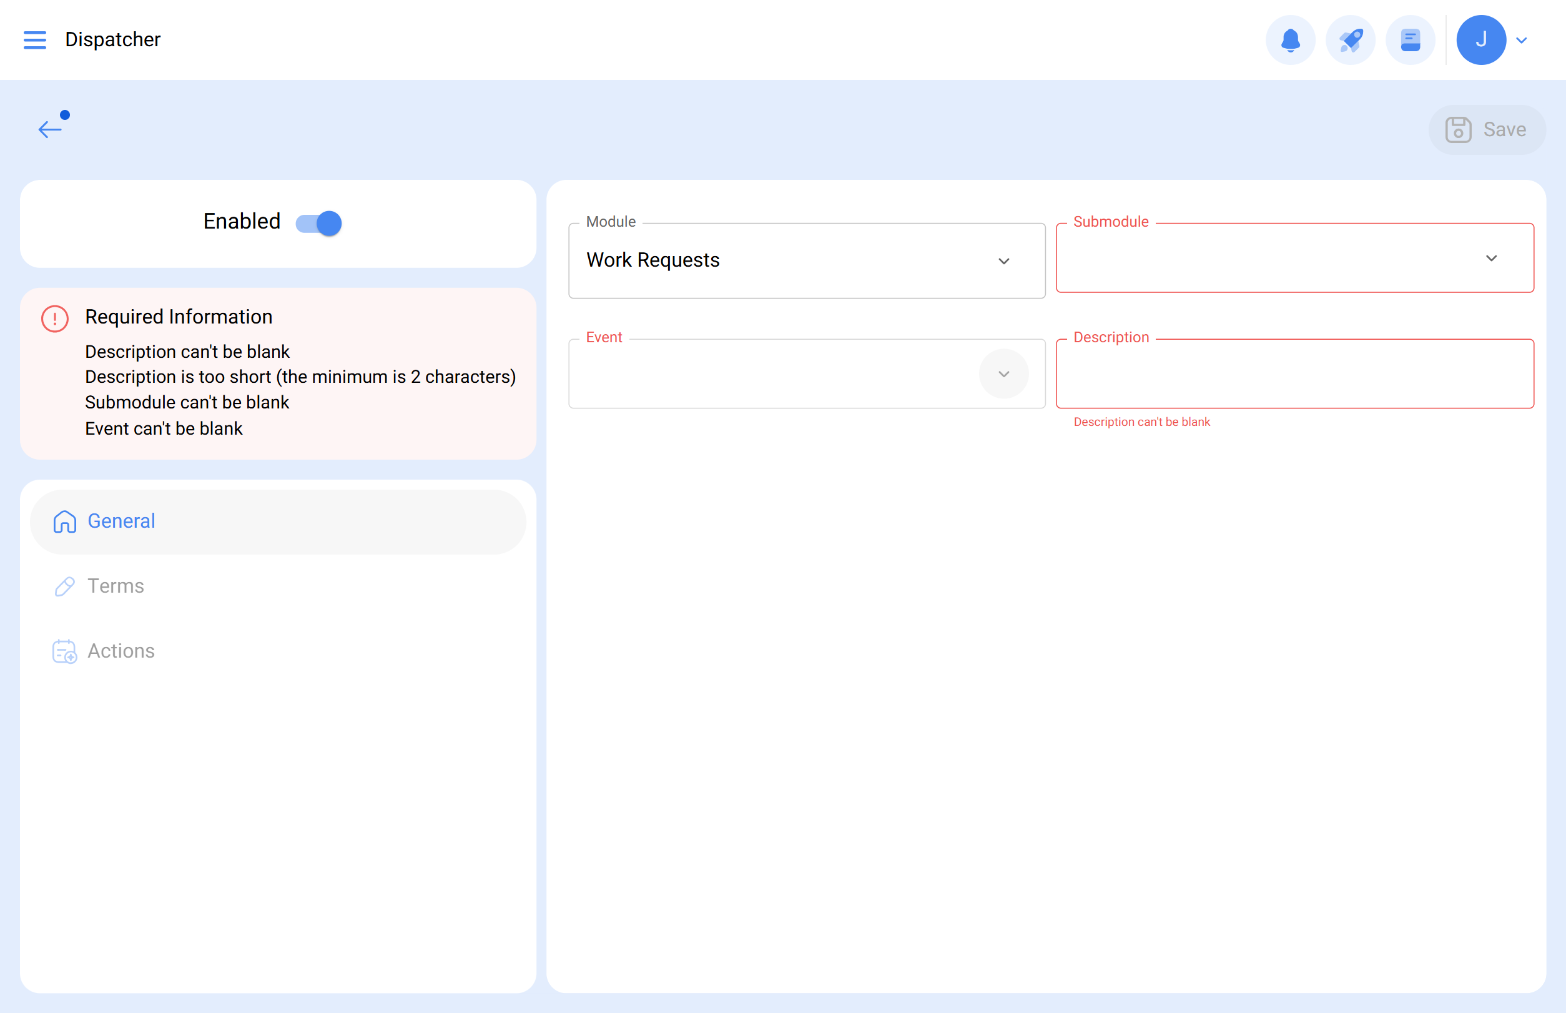
Task: Click into the Description text field
Action: (1294, 374)
